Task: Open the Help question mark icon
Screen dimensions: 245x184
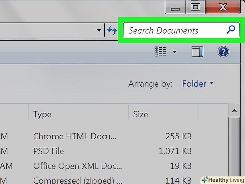Action: click(x=223, y=52)
